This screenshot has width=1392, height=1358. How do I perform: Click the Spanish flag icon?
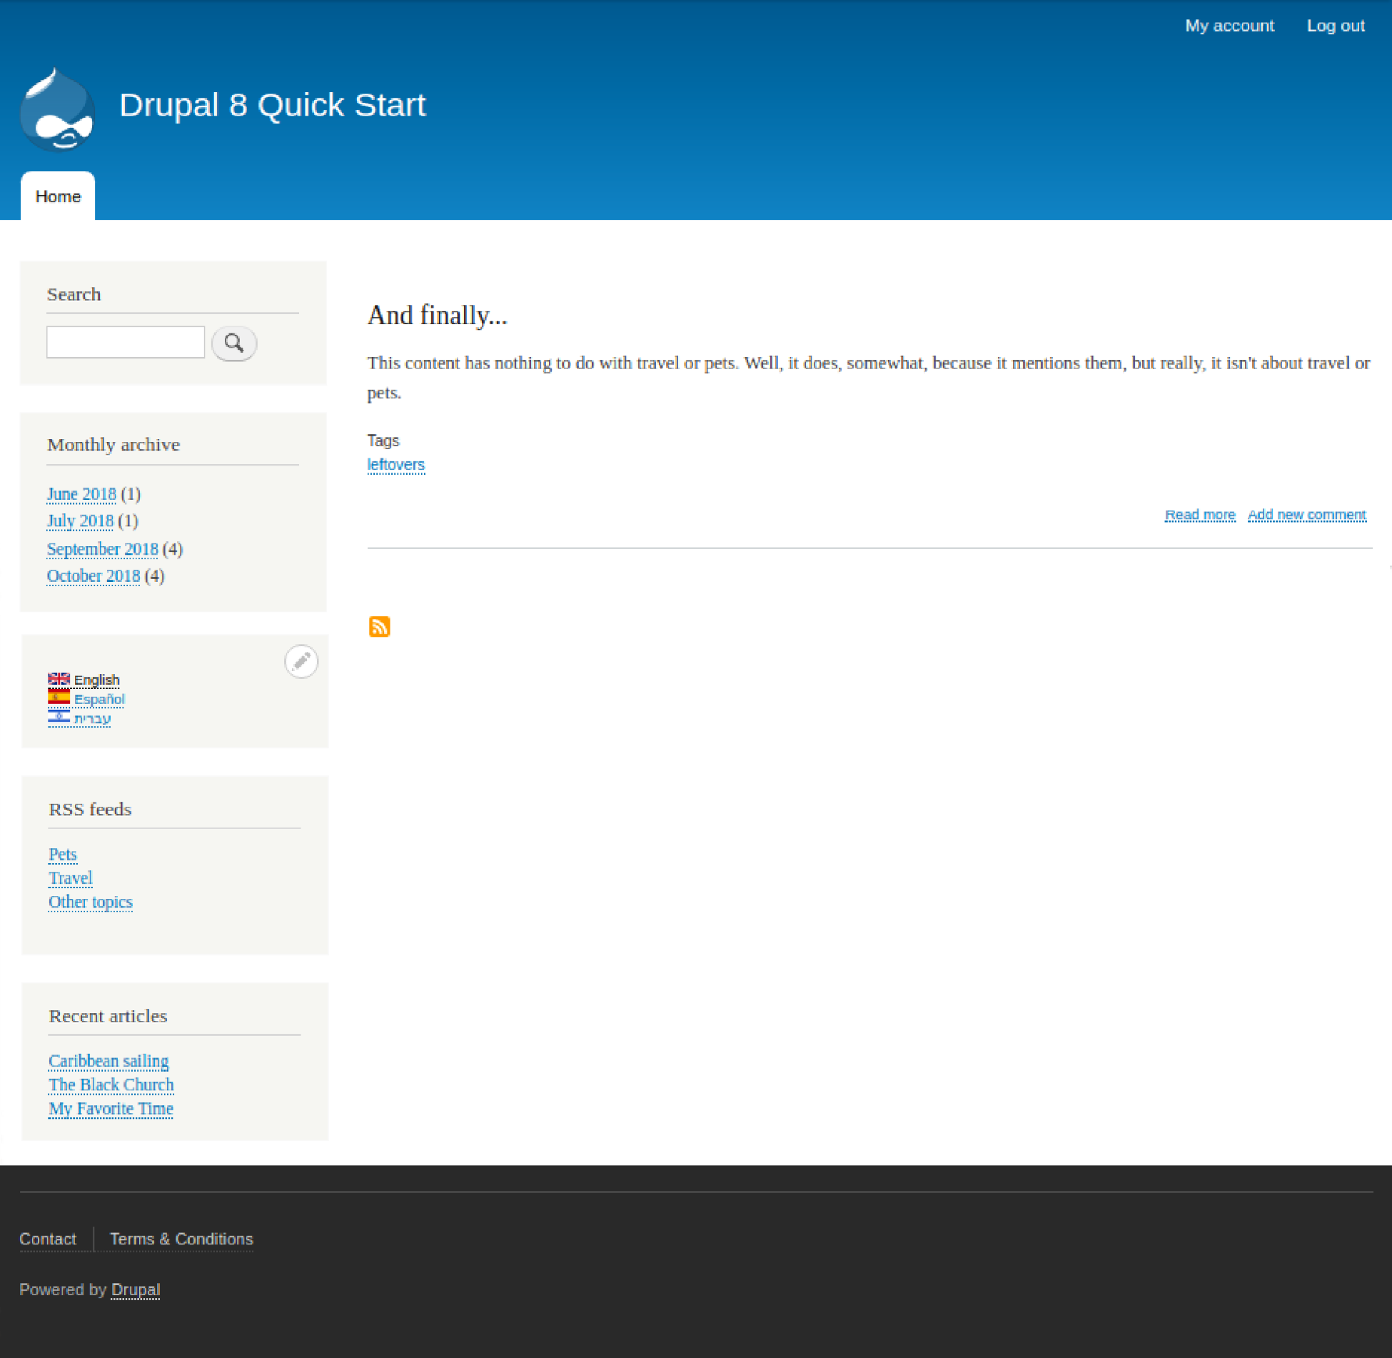59,698
